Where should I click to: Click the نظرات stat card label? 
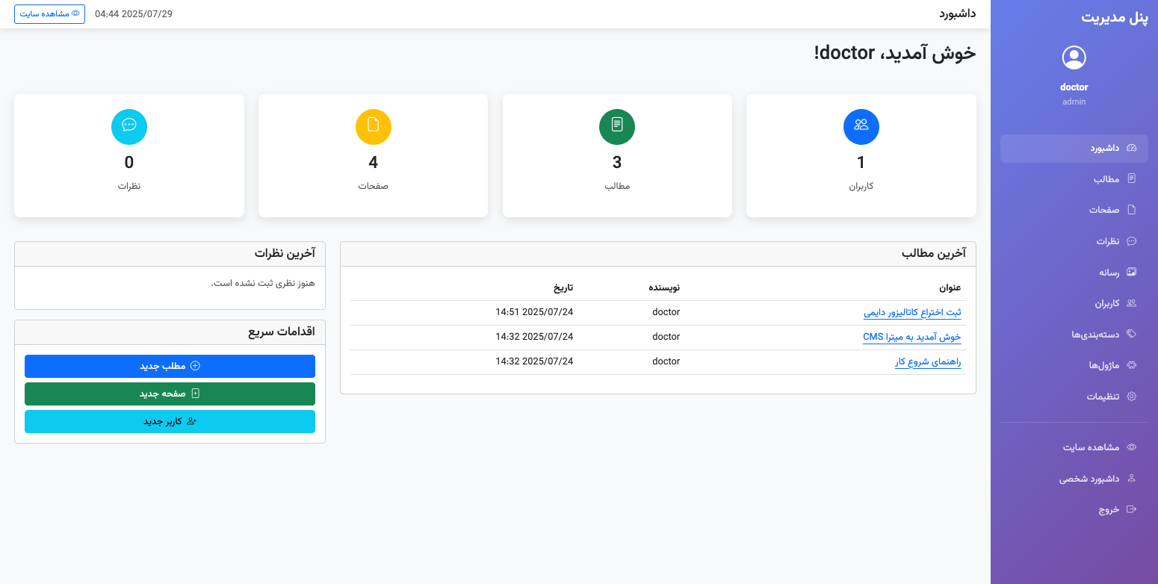coord(129,186)
